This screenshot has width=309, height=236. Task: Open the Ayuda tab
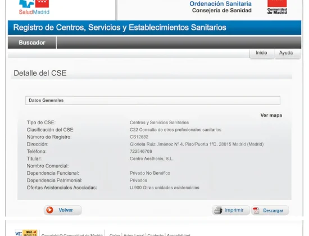[x=286, y=53]
